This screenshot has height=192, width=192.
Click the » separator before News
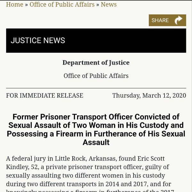click(x=98, y=4)
